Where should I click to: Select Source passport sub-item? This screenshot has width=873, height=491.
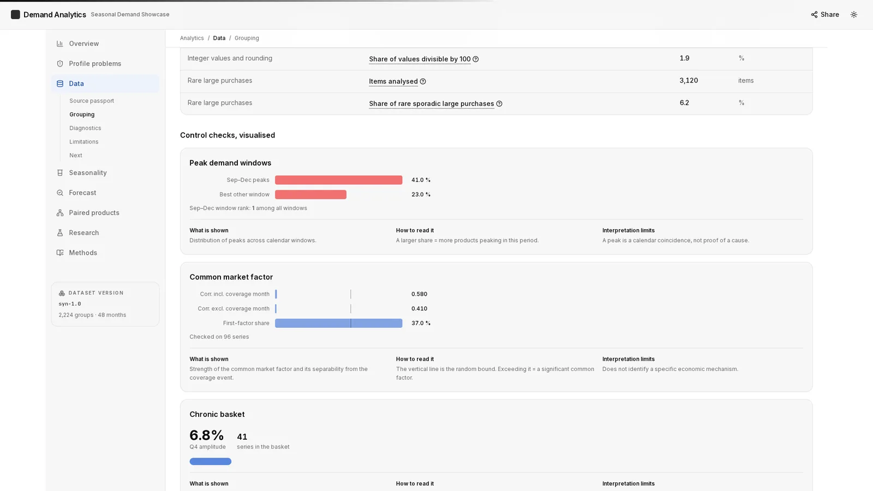pos(92,101)
